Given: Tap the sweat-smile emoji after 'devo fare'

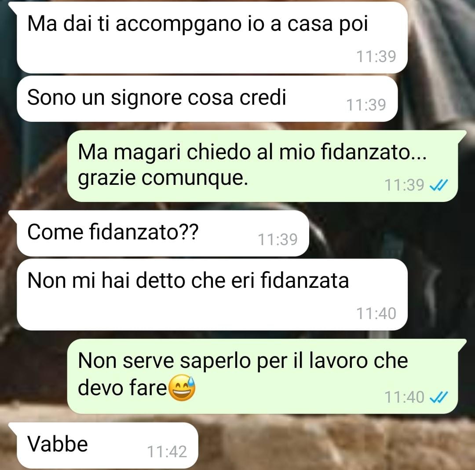Looking at the screenshot, I should coord(182,388).
